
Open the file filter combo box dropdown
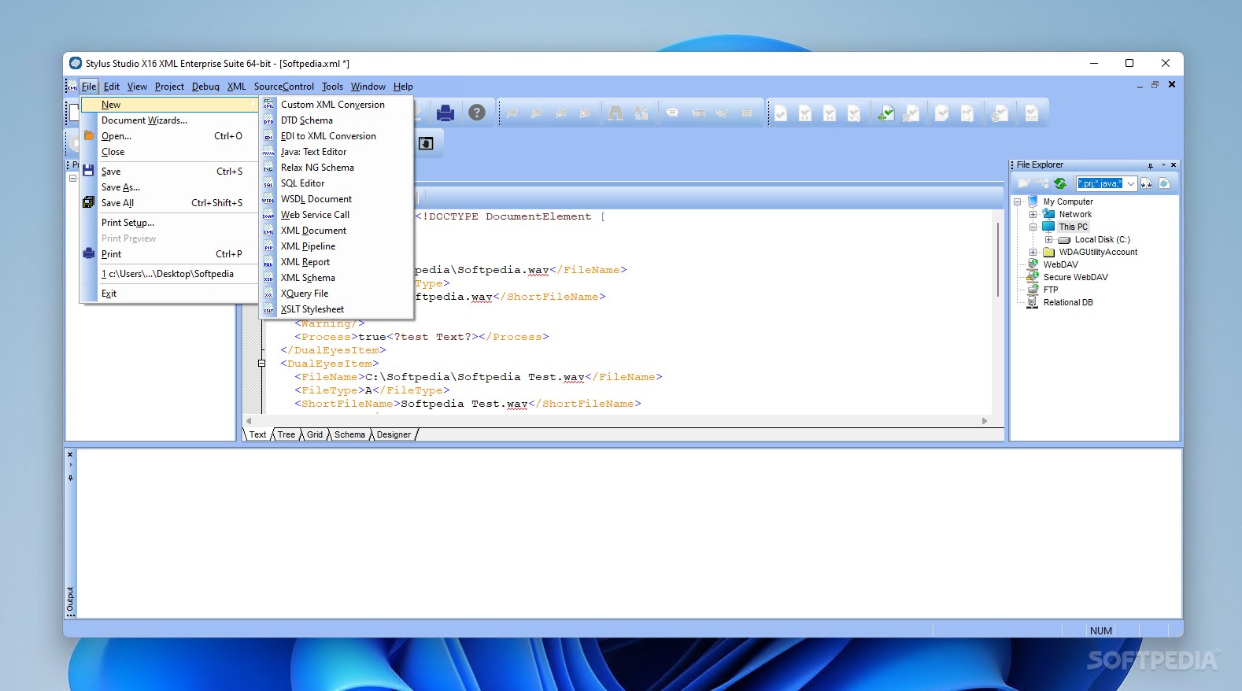(1131, 183)
